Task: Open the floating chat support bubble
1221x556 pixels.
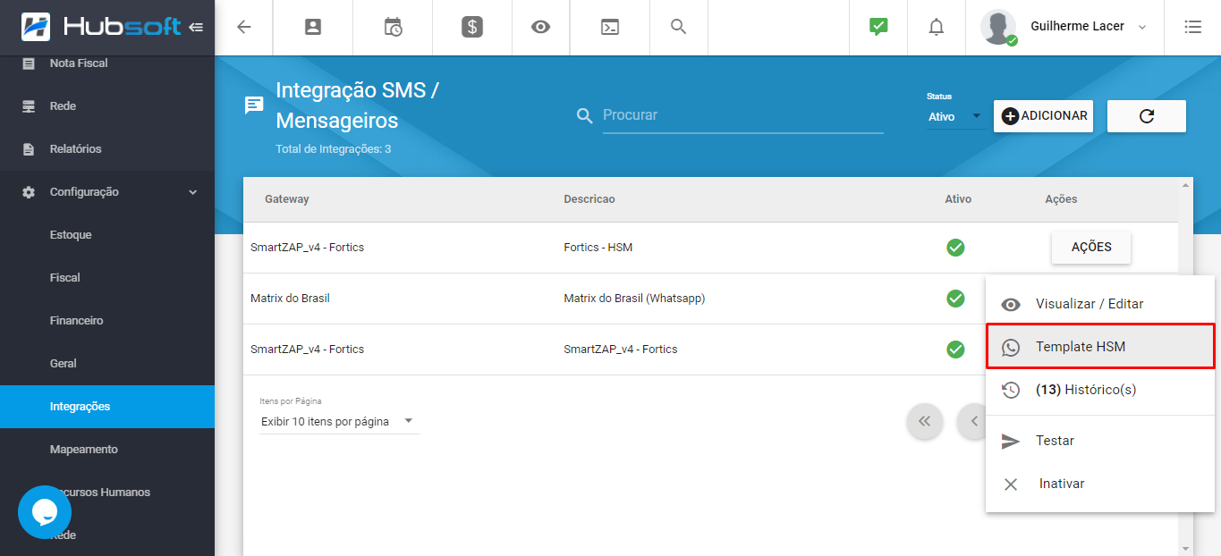Action: 45,512
